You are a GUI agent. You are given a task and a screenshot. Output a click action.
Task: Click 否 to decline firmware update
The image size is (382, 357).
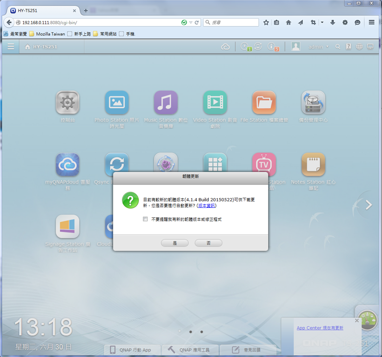point(208,243)
